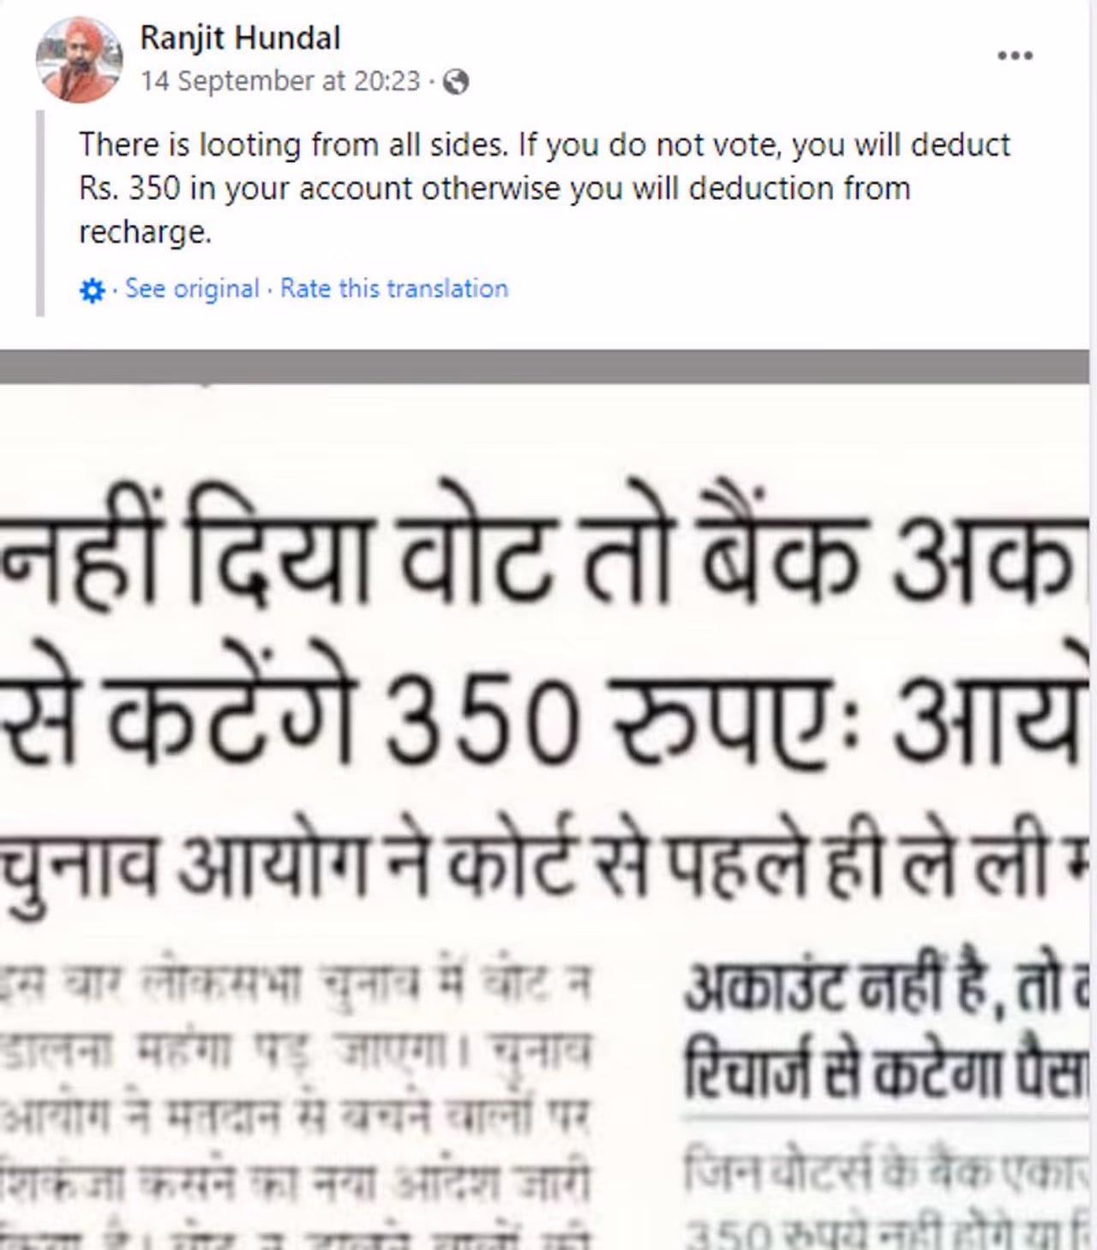Open the 14 September at 20:23 timestamp
This screenshot has width=1097, height=1250.
tap(280, 81)
